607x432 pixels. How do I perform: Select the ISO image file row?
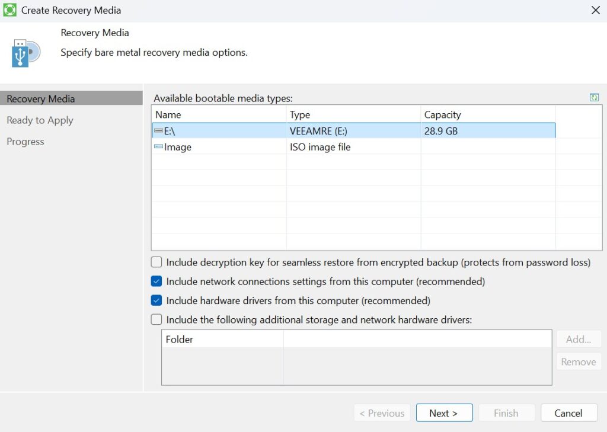320,147
